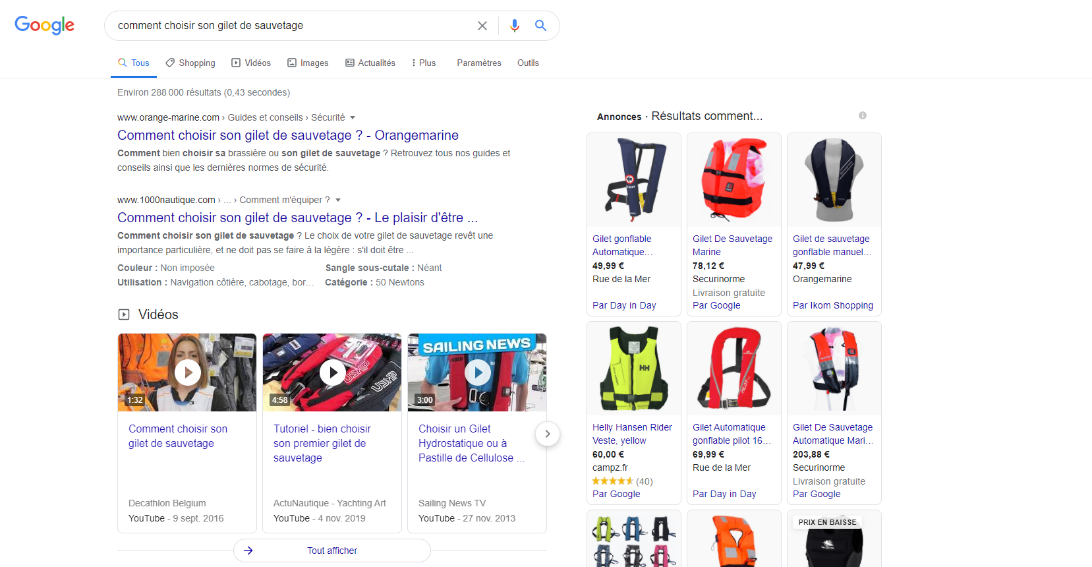Image resolution: width=1092 pixels, height=567 pixels.
Task: Play the Decathlon Belgium video
Action: pyautogui.click(x=187, y=373)
